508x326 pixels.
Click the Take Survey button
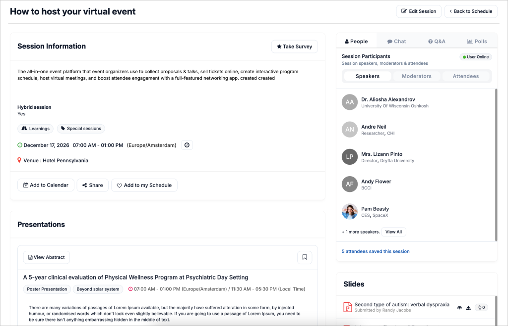(294, 46)
